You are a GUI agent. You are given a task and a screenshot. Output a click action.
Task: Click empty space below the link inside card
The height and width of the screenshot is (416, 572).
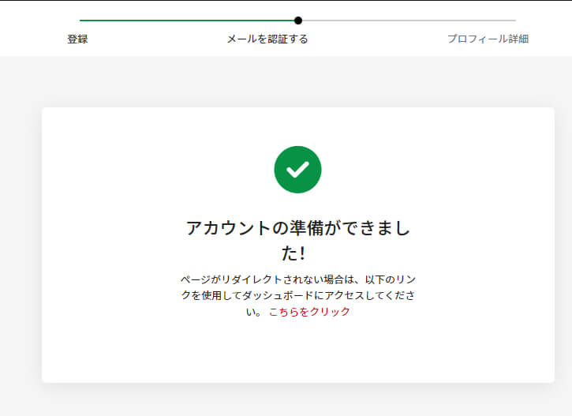pos(297,351)
